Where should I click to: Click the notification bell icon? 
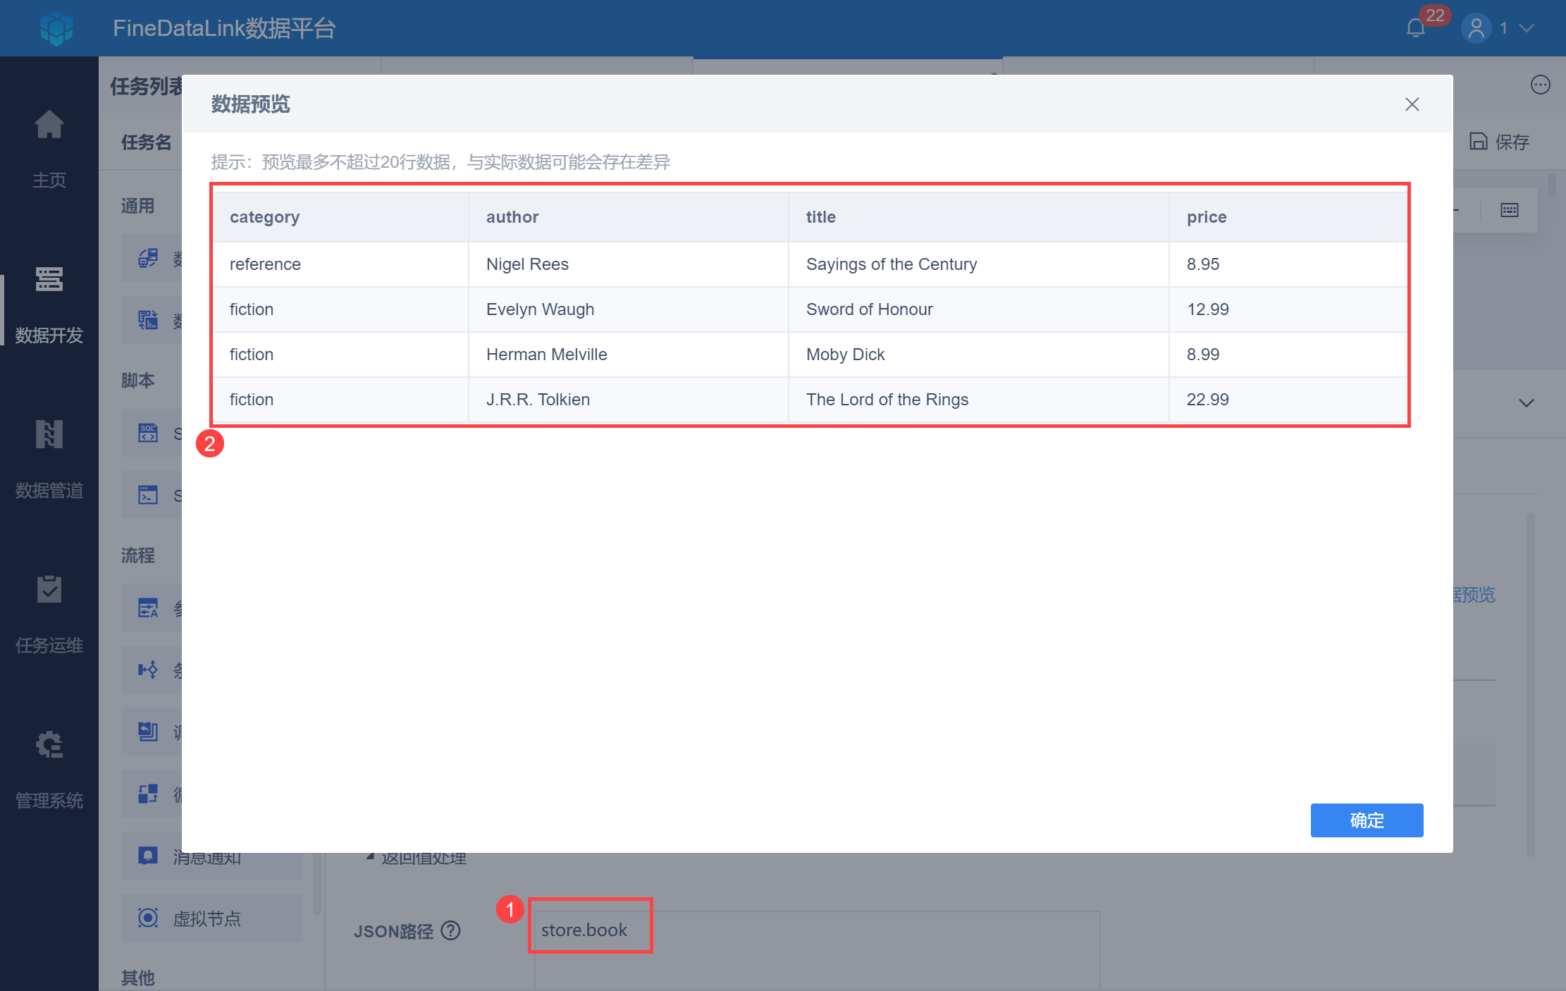click(1415, 28)
